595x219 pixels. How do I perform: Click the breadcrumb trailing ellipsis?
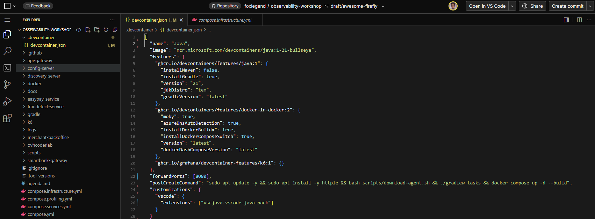point(209,30)
